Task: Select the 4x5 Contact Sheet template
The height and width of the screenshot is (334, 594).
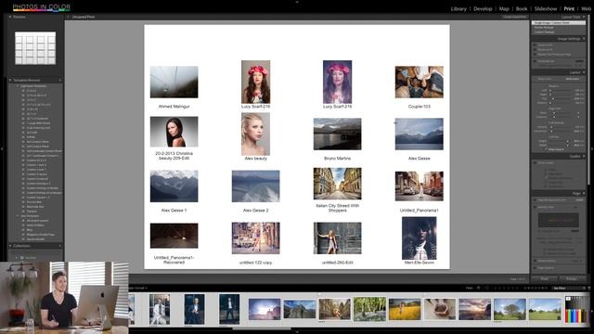Action: tap(38, 142)
